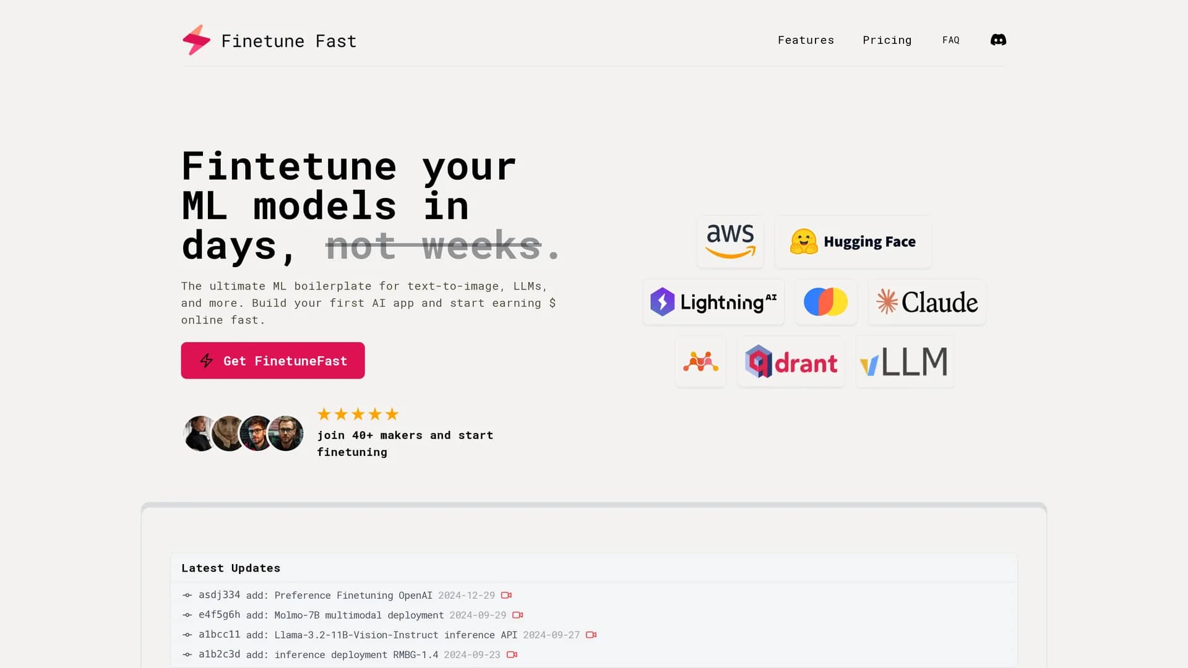This screenshot has width=1188, height=668.
Task: Select commit hash asdj334
Action: [219, 594]
